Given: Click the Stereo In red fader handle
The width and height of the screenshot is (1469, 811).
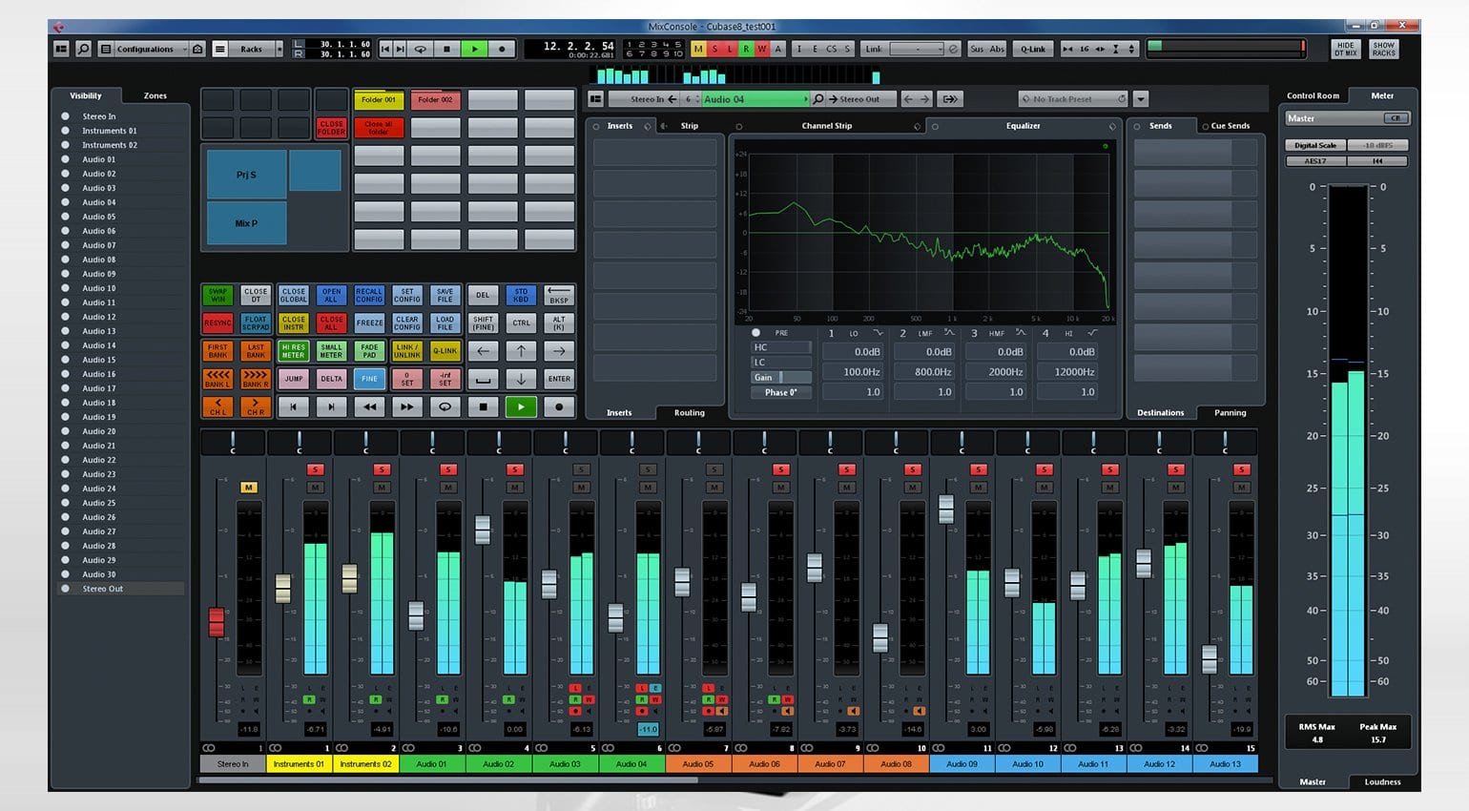Looking at the screenshot, I should point(217,621).
